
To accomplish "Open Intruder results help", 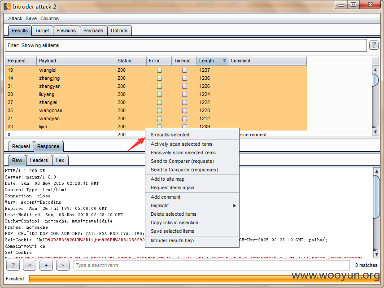I will (192, 241).
